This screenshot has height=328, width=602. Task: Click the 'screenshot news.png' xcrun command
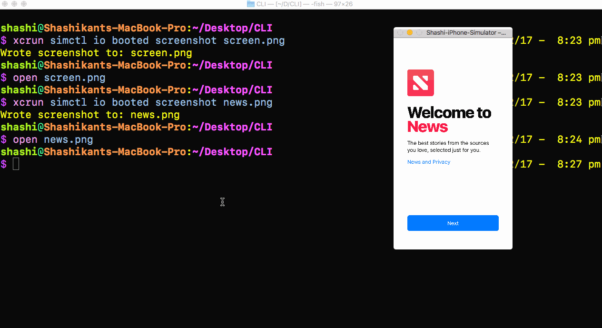(143, 102)
